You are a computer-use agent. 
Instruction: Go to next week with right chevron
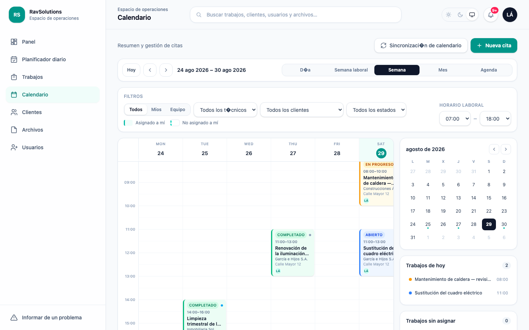tap(166, 70)
